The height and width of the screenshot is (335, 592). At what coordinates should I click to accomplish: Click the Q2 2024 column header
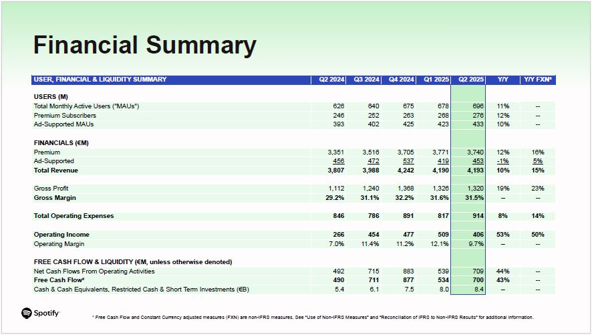pyautogui.click(x=332, y=80)
